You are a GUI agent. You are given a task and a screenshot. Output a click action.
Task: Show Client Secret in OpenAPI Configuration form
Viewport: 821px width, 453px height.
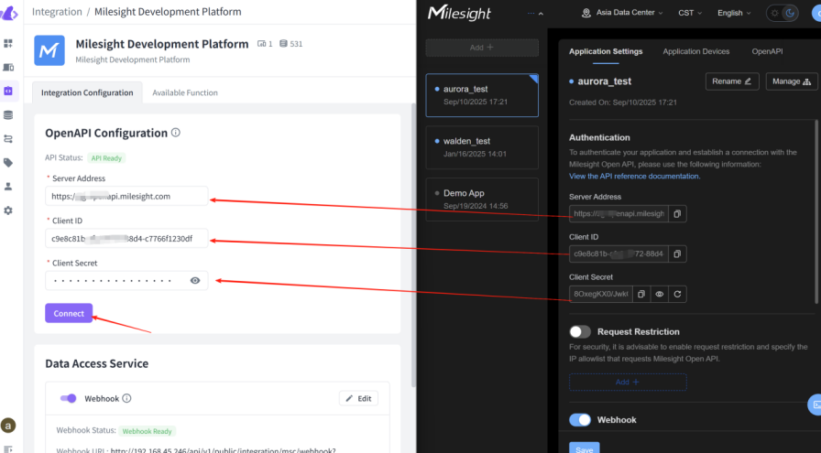pos(195,281)
